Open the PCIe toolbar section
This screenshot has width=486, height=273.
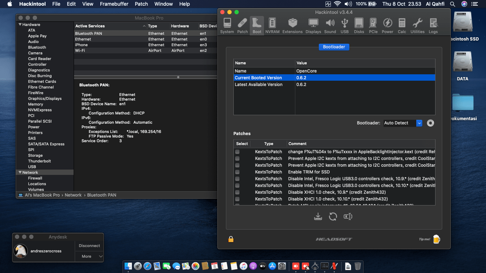tap(373, 25)
